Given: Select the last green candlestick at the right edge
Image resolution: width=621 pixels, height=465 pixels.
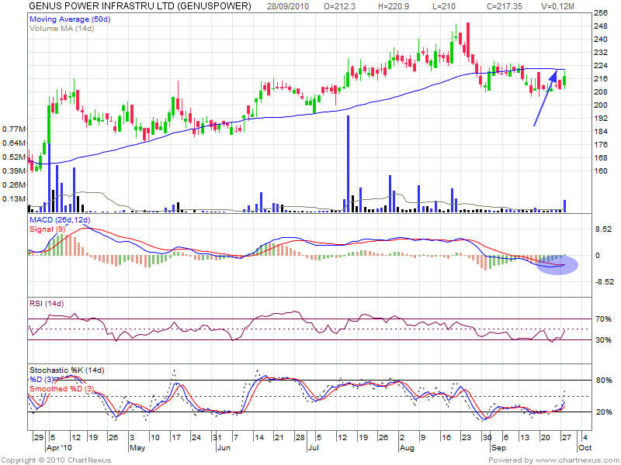Looking at the screenshot, I should (x=565, y=77).
